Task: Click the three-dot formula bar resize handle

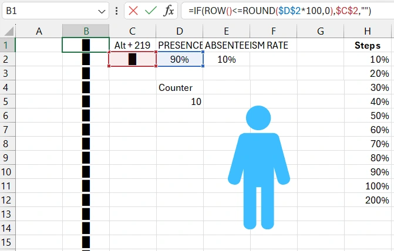Action: click(x=117, y=11)
